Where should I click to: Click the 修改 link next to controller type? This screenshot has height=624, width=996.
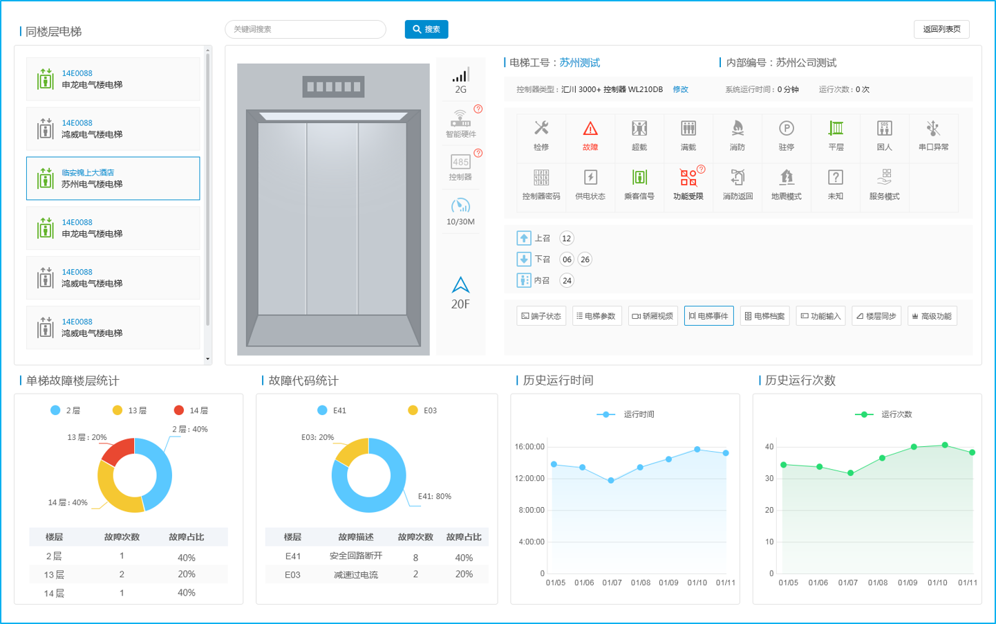coord(680,89)
